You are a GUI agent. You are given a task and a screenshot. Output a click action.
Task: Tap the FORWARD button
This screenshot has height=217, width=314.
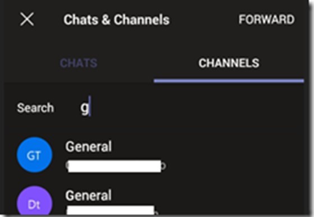click(x=266, y=20)
